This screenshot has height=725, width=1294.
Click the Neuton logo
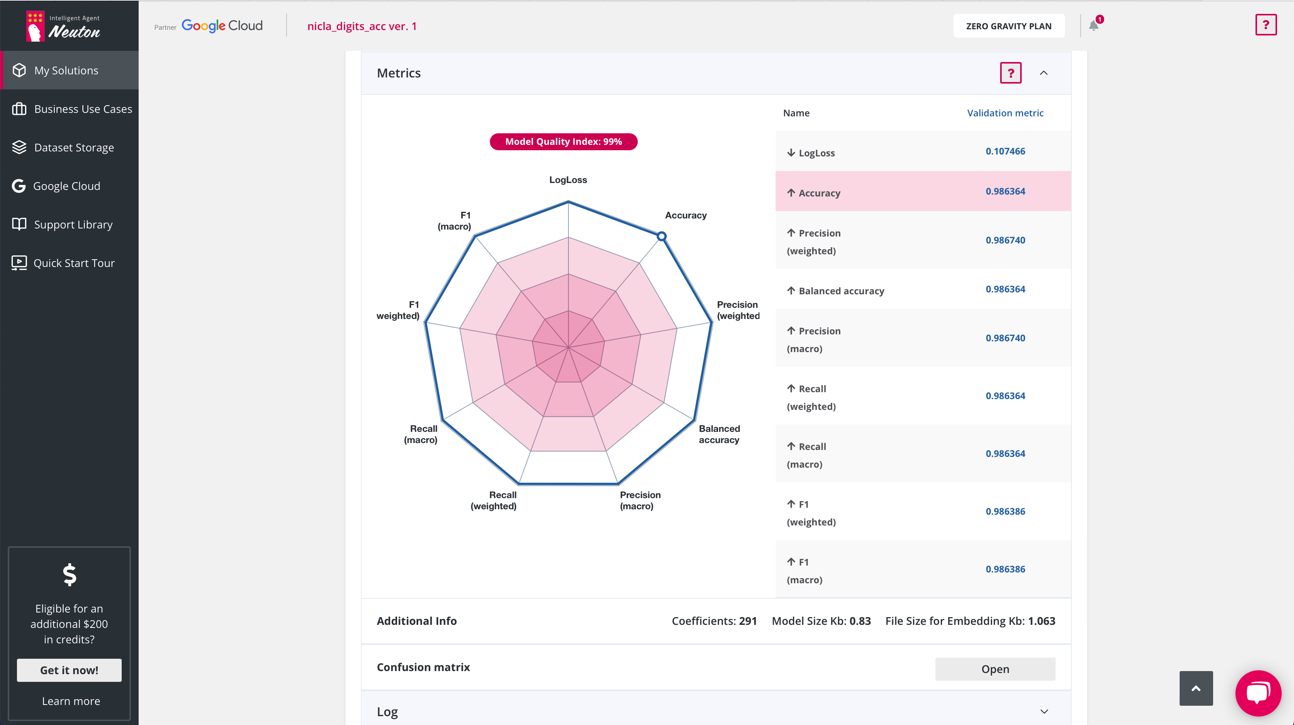click(x=64, y=26)
